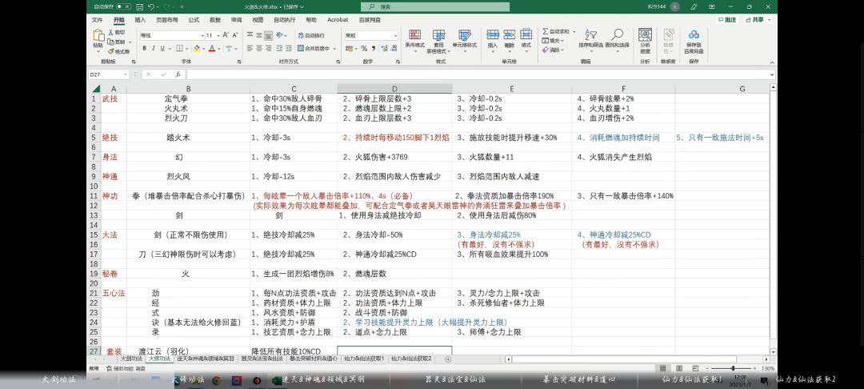Click Save to Baidu Netdisk icon
The height and width of the screenshot is (389, 864).
693,41
